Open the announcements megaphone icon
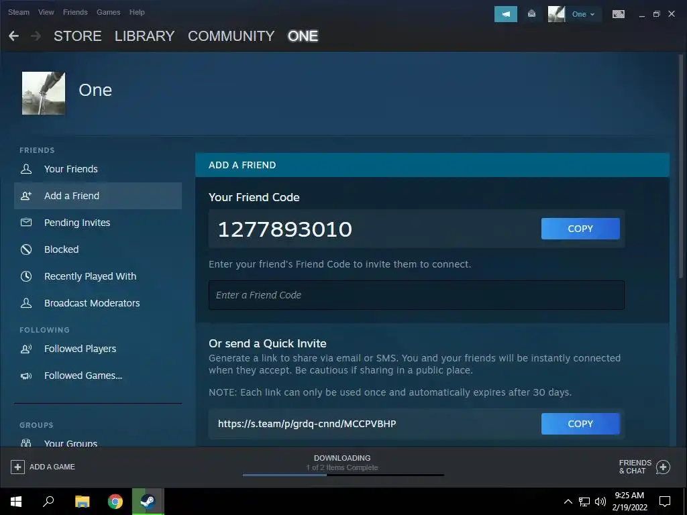Viewport: 687px width, 515px height. (506, 14)
